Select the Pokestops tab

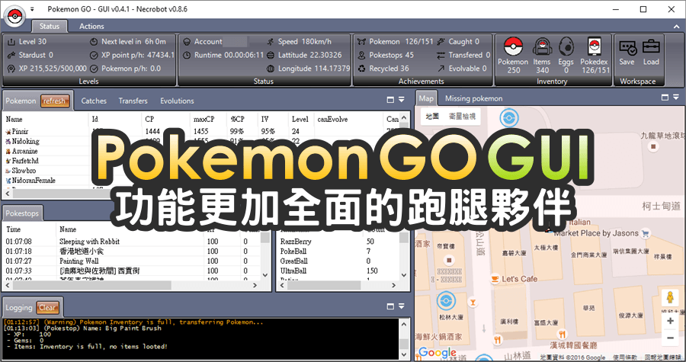(22, 214)
